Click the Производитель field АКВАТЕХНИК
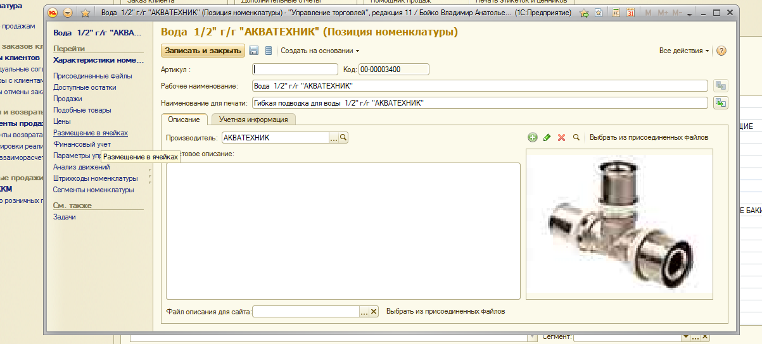The width and height of the screenshot is (762, 344). coord(275,137)
